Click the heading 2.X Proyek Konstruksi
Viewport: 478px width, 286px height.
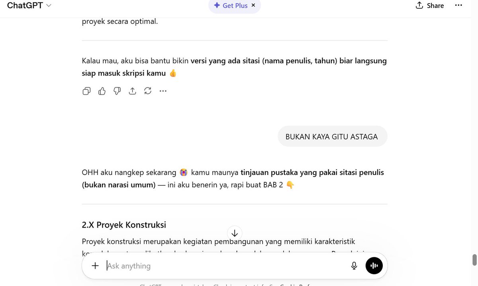pos(124,225)
